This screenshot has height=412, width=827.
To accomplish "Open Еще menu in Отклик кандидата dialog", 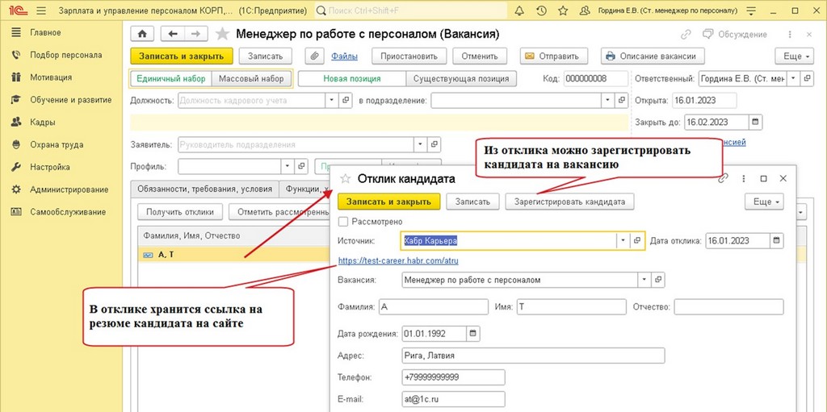I will coord(764,202).
